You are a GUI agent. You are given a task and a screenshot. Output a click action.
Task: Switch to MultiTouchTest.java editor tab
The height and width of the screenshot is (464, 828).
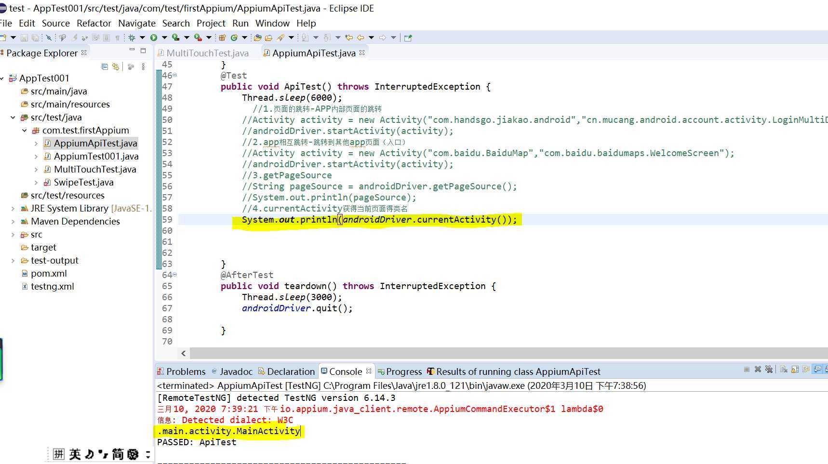point(203,53)
